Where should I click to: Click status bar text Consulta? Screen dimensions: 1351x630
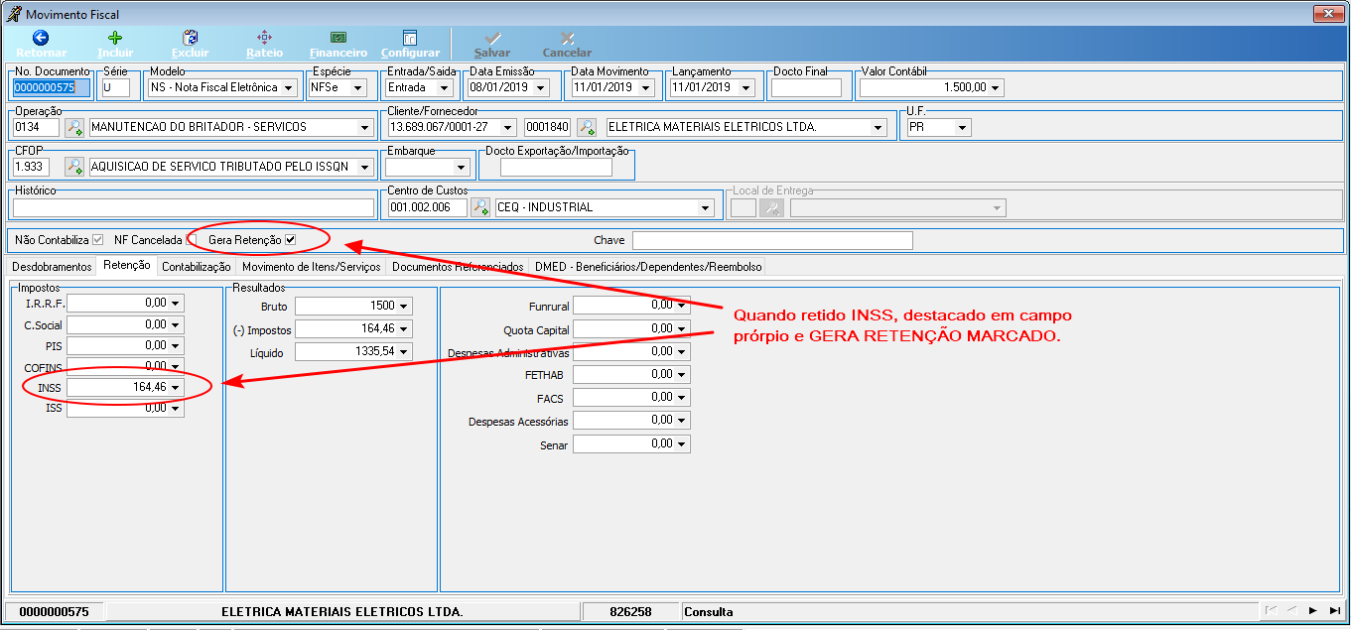point(709,612)
